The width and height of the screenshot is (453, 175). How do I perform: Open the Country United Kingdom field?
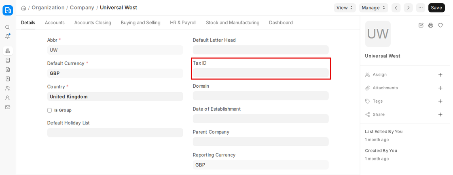[115, 97]
